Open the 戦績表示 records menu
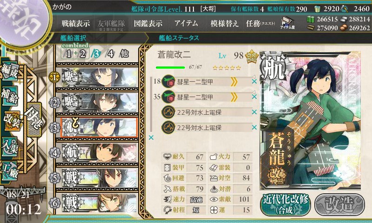Image resolution: width=372 pixels, height=223 pixels. 76,23
